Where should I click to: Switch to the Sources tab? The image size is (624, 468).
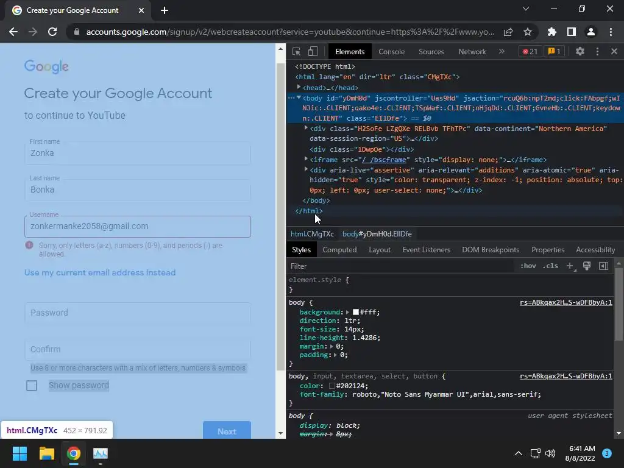click(431, 52)
